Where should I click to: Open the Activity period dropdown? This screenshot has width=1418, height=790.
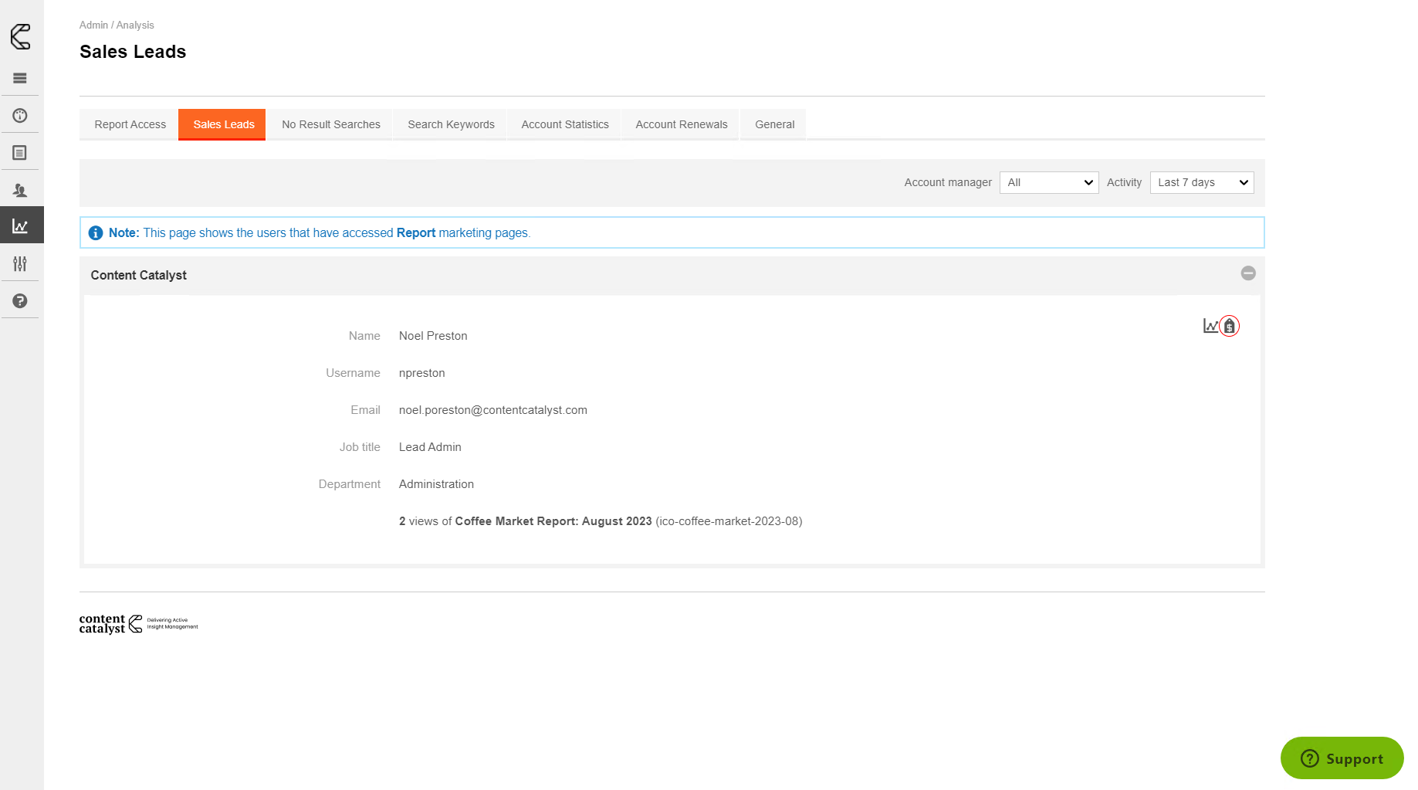click(x=1201, y=183)
